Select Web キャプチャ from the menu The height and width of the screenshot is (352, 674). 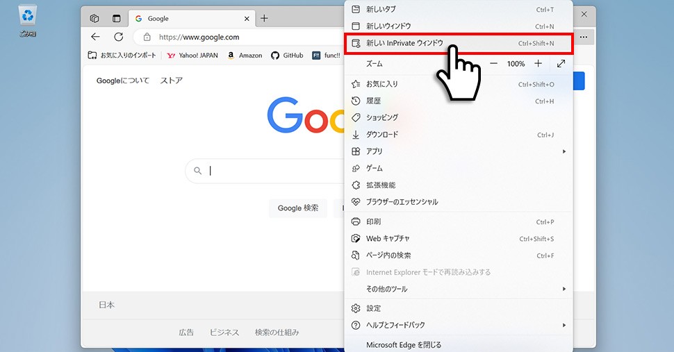pos(459,239)
